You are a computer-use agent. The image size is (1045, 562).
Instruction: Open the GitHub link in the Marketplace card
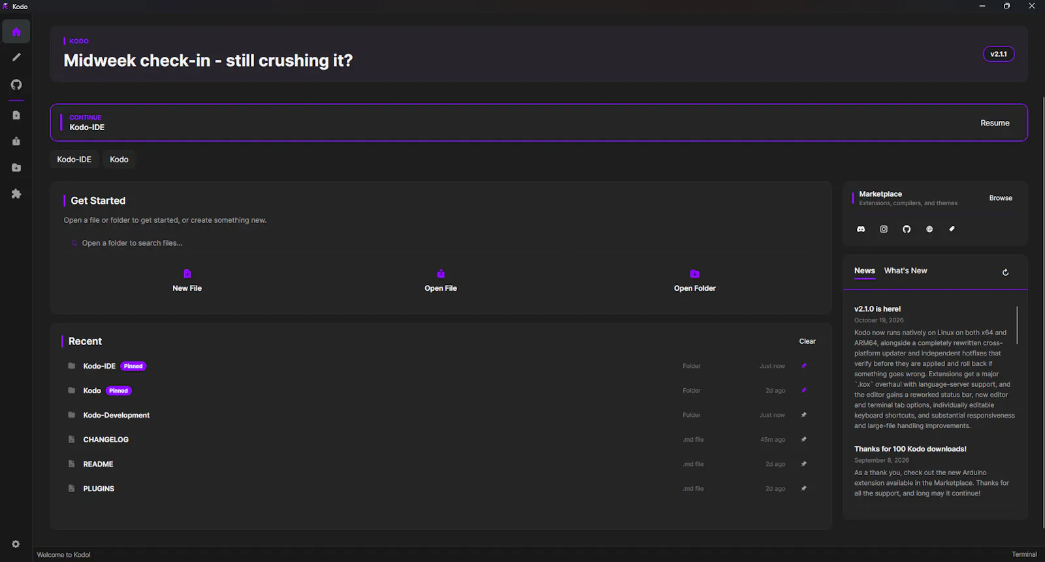pyautogui.click(x=907, y=229)
